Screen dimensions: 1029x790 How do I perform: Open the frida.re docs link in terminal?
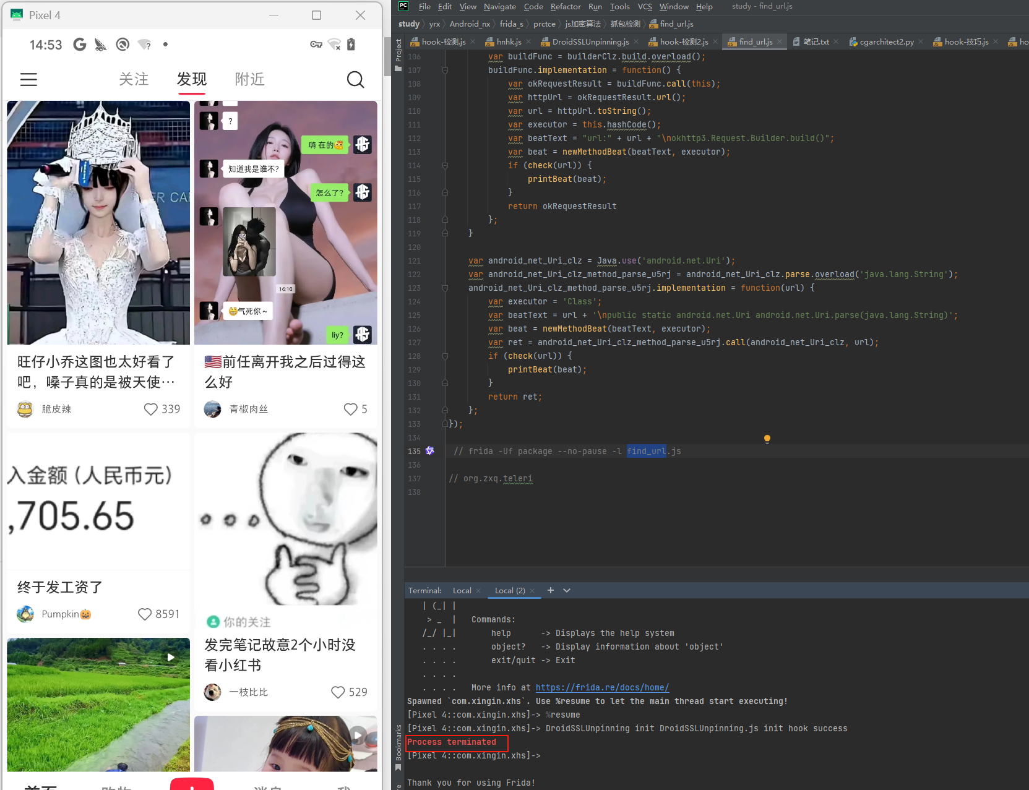[x=602, y=687]
